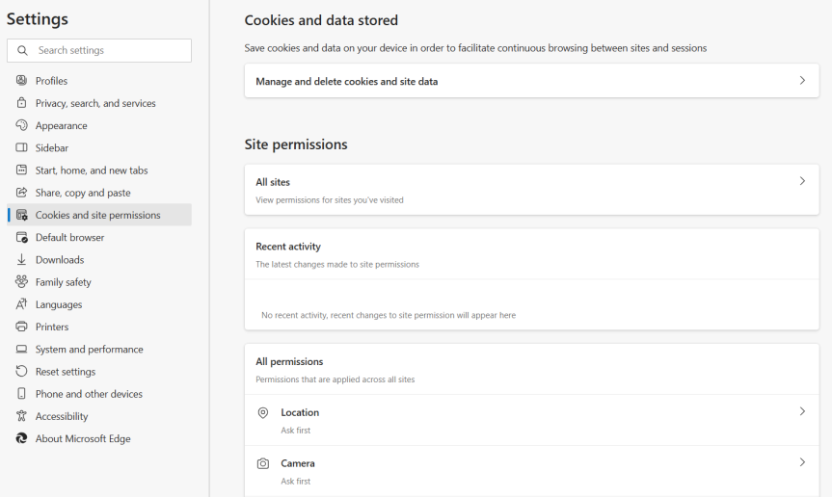Go to Languages settings
This screenshot has width=832, height=497.
tap(59, 304)
